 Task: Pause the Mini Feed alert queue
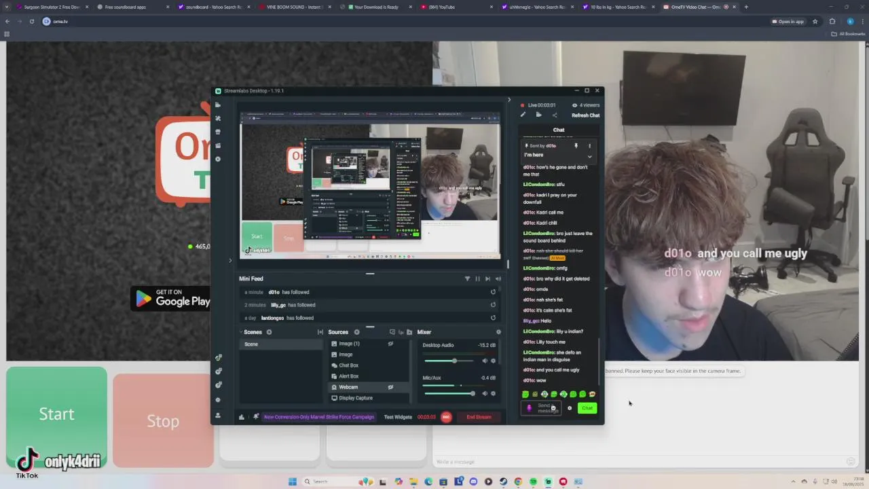tap(477, 278)
